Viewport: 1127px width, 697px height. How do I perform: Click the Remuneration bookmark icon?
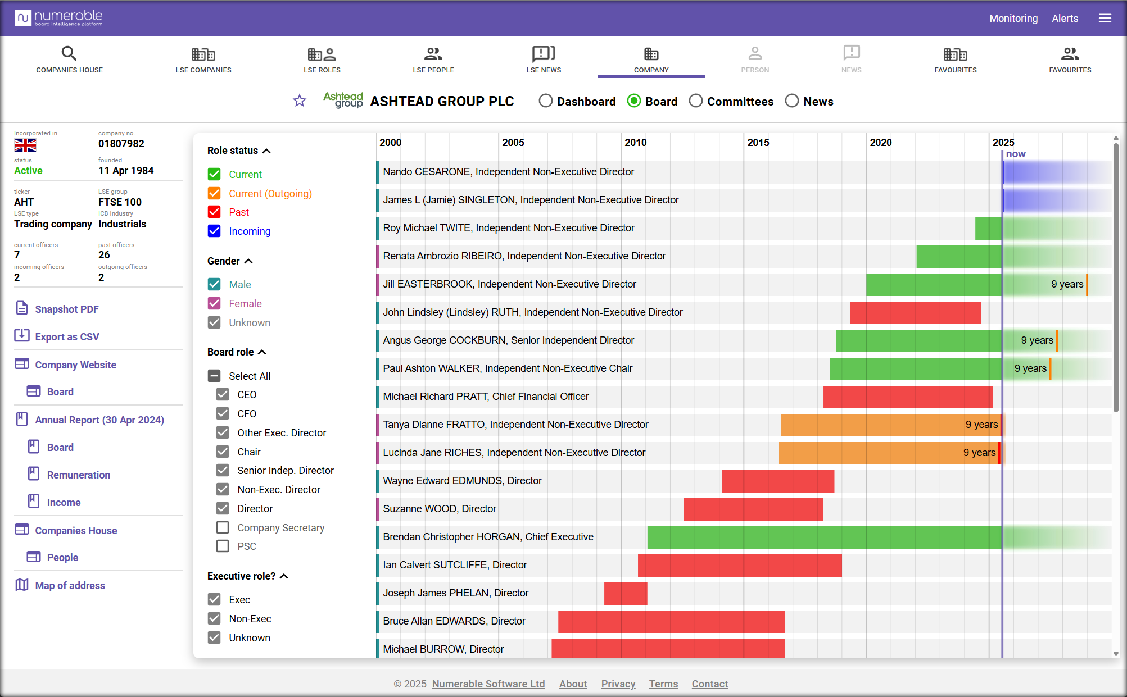click(x=34, y=474)
